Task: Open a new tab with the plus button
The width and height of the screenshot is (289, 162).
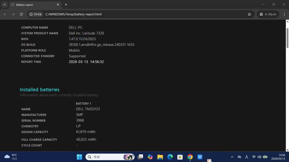Action: (x=66, y=5)
